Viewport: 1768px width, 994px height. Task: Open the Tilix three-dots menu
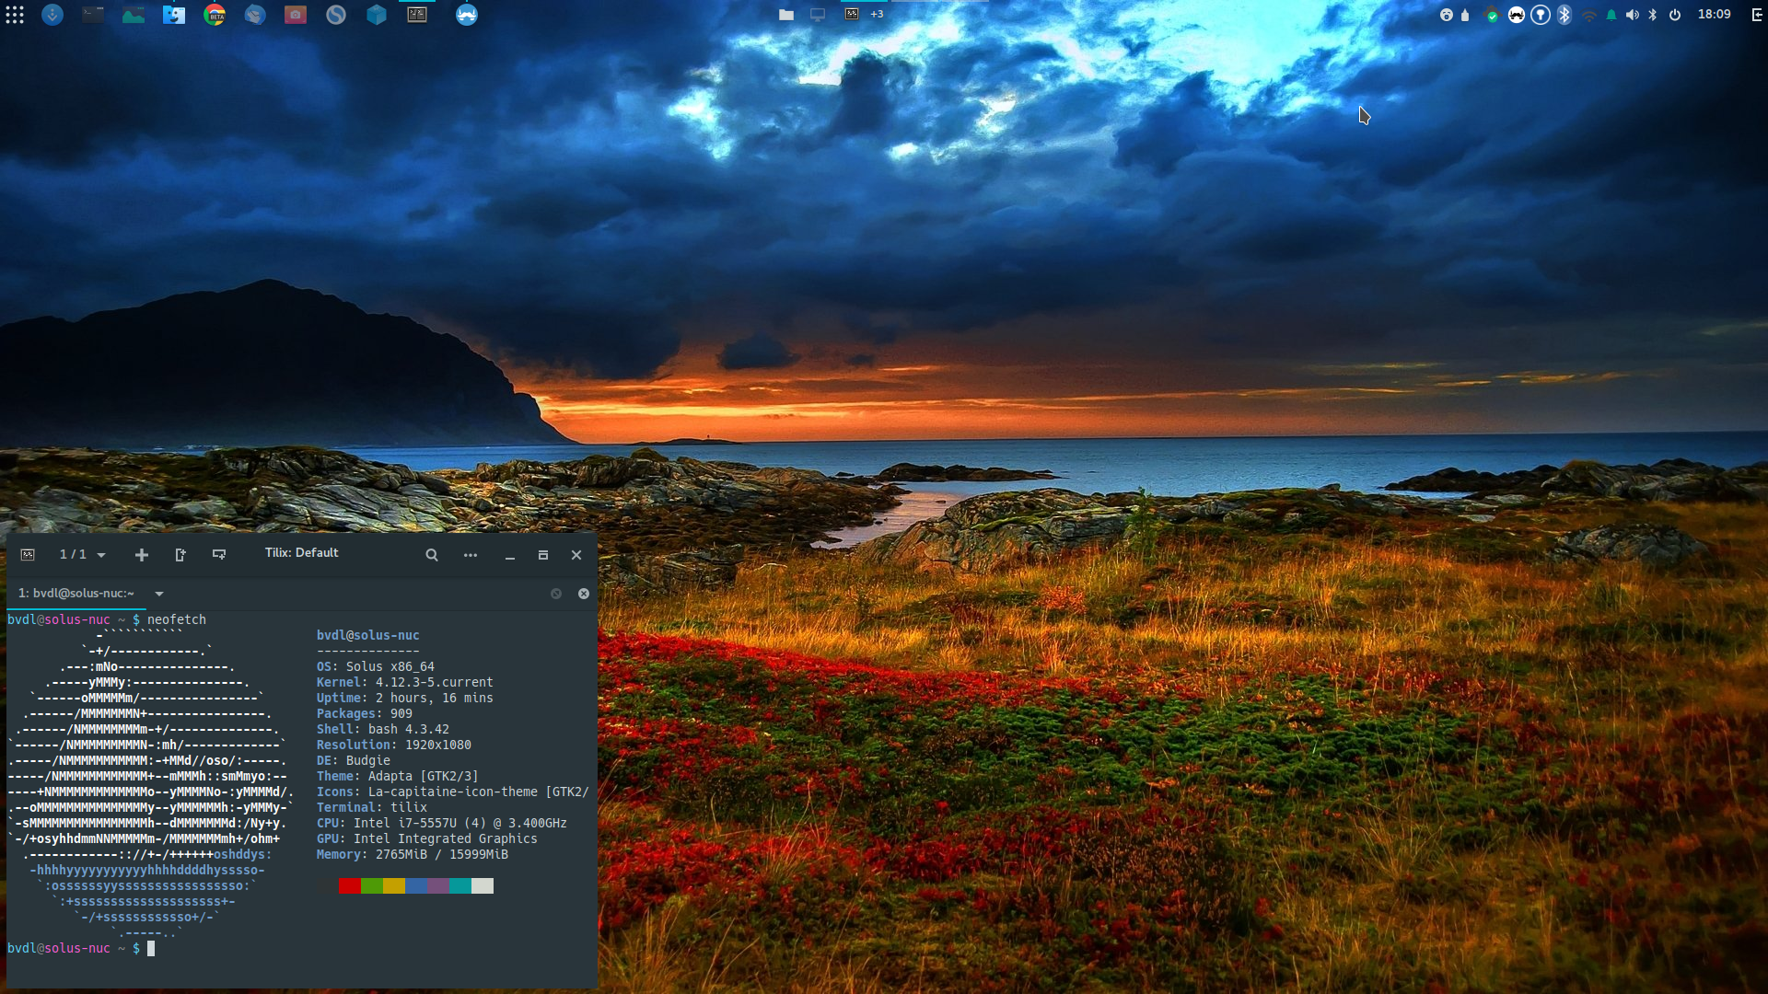471,555
